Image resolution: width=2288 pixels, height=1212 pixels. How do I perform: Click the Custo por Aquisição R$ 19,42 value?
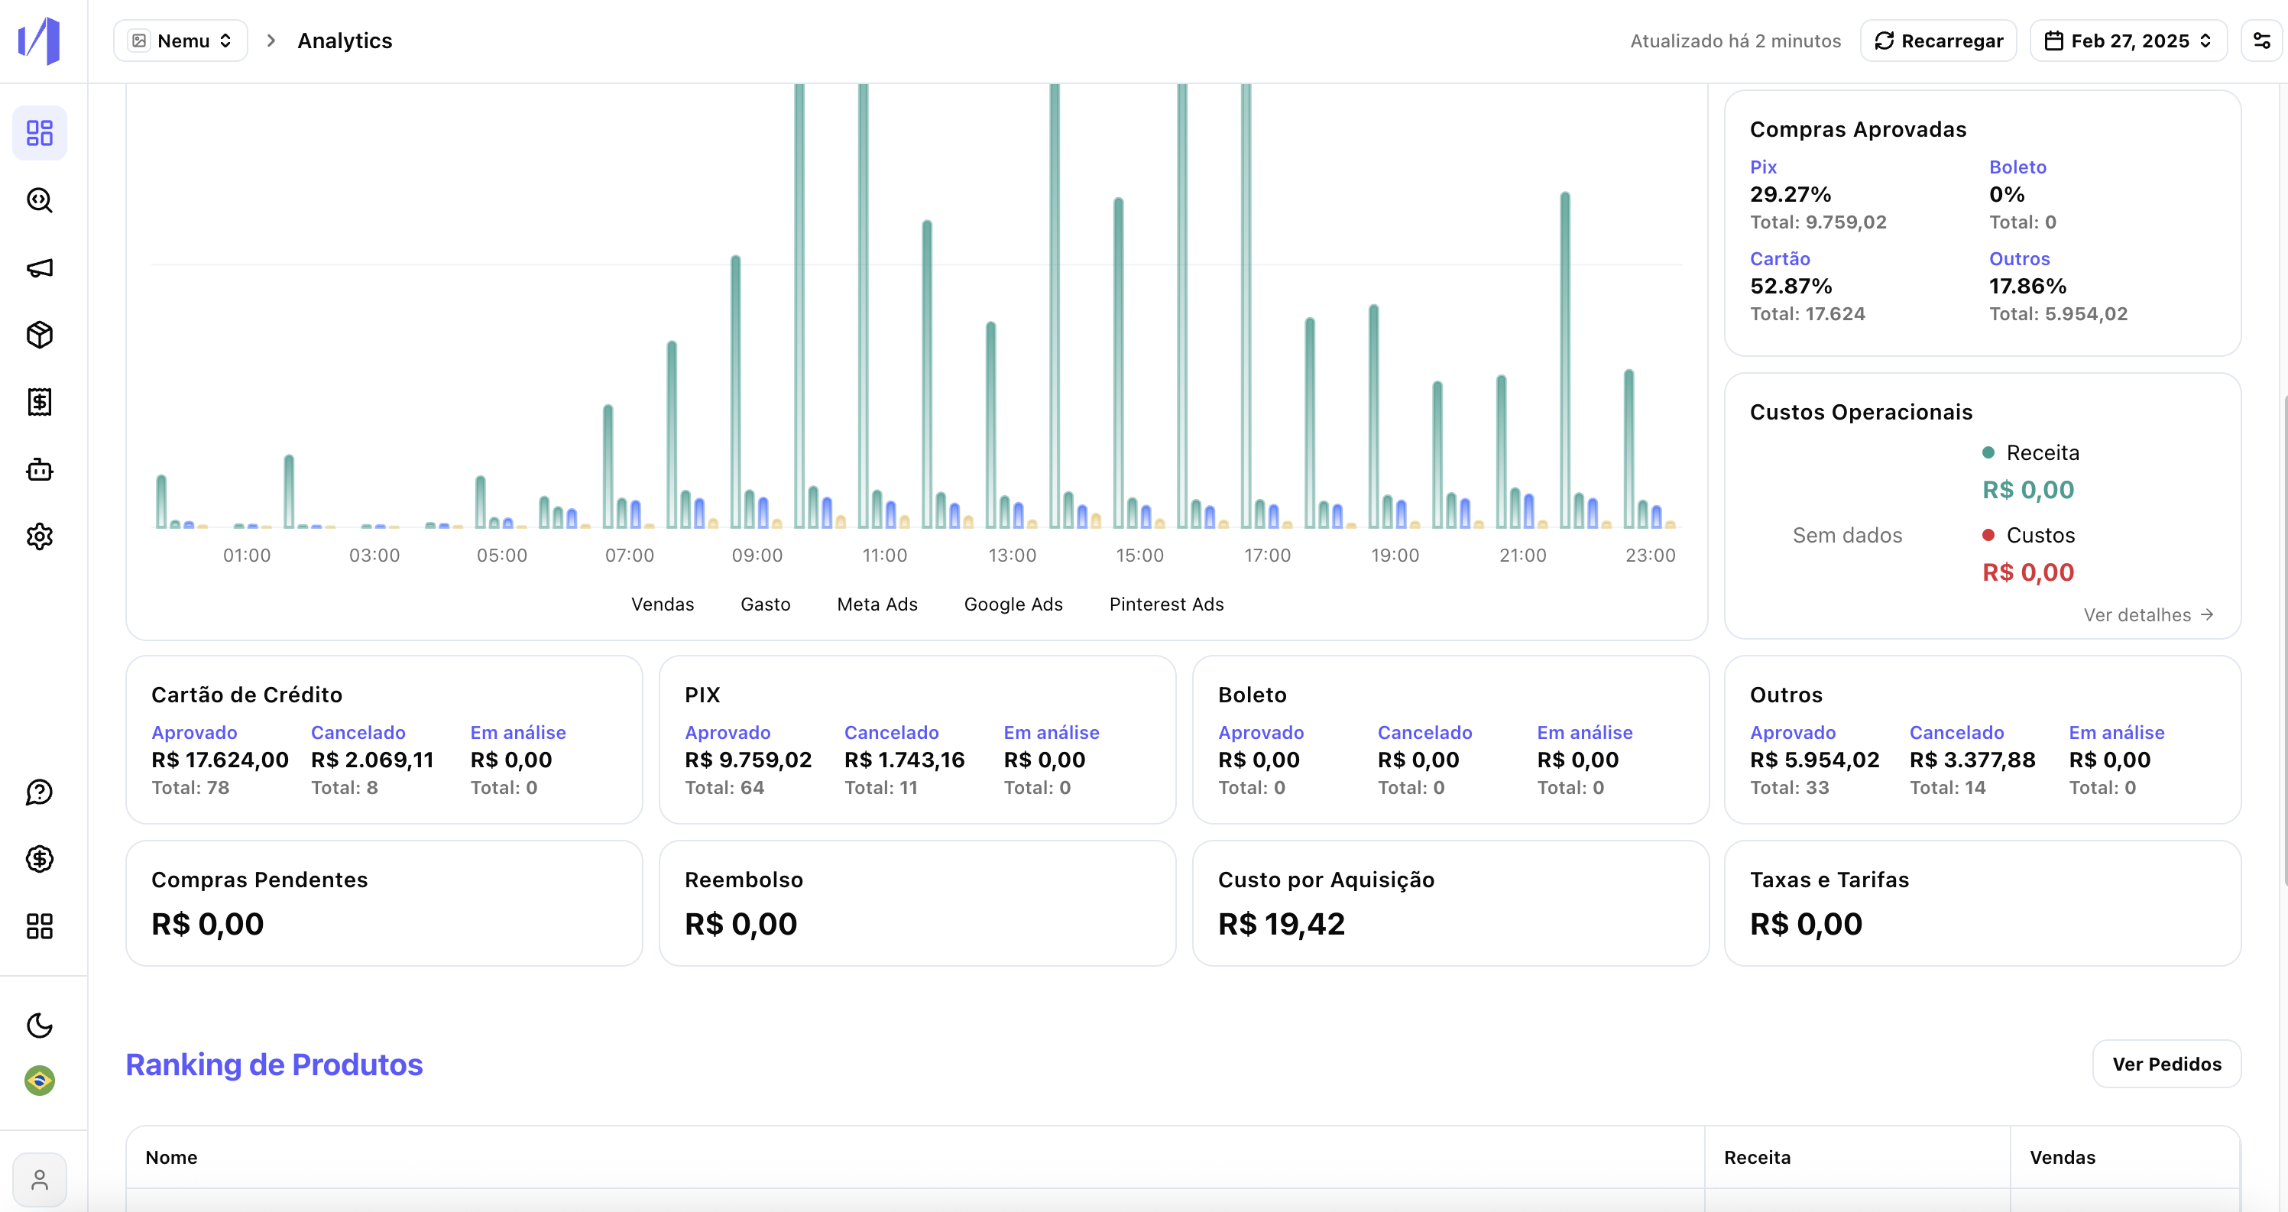(x=1282, y=923)
